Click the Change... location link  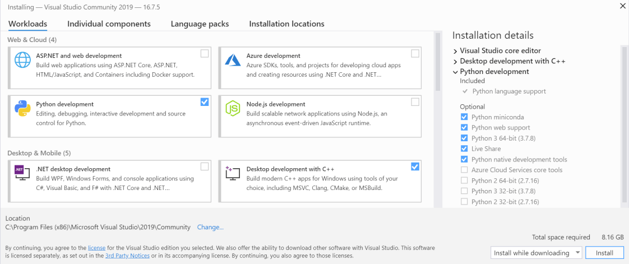[x=210, y=227]
